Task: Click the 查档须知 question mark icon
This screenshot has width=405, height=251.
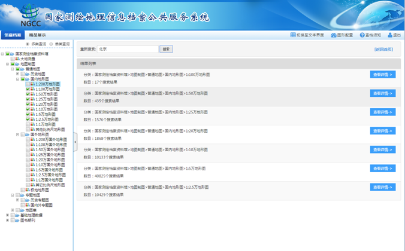Action: pyautogui.click(x=362, y=35)
